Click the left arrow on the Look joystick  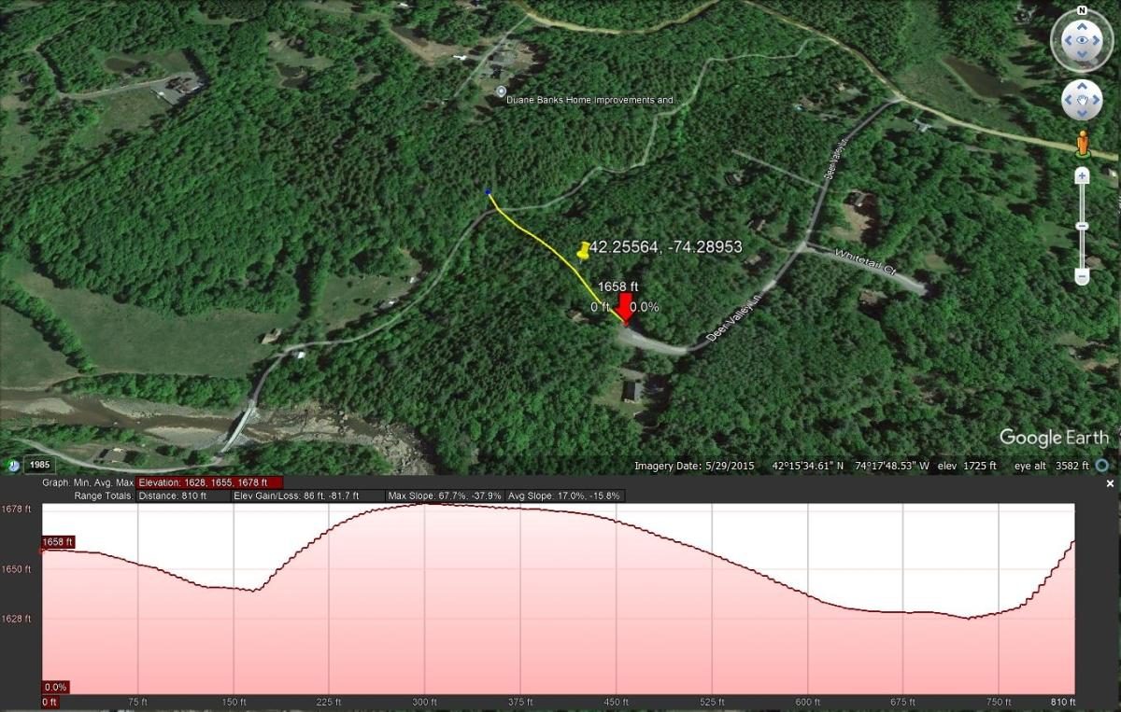[x=1068, y=39]
